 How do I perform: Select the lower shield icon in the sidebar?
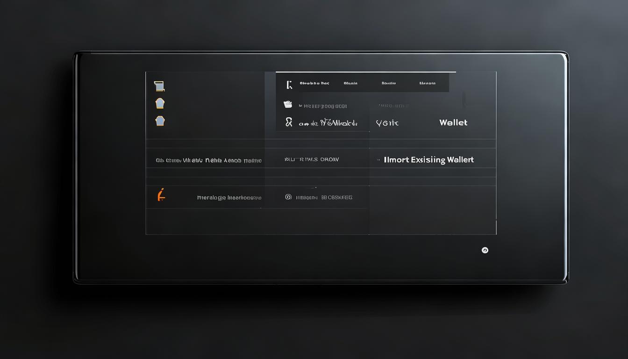(160, 121)
